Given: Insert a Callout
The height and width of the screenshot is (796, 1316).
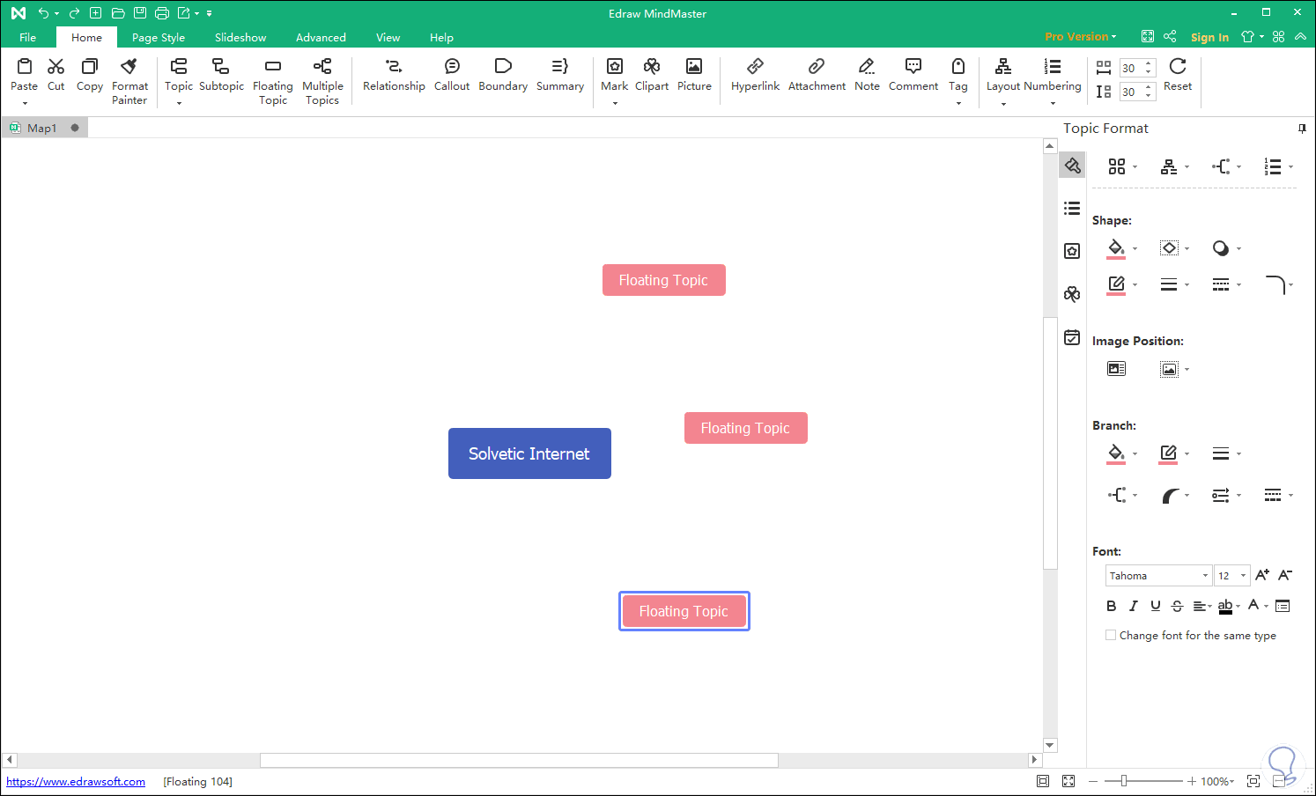Looking at the screenshot, I should [x=452, y=74].
